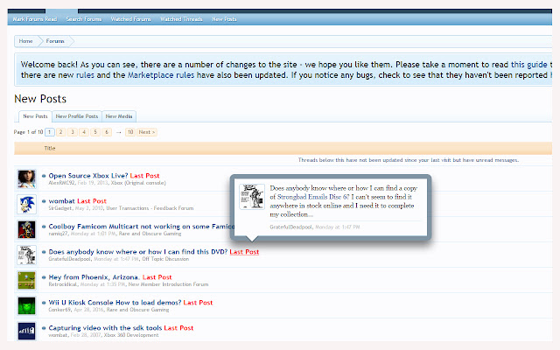Screen dimensions: 560x350
Task: Go to page 4
Action: pos(84,132)
